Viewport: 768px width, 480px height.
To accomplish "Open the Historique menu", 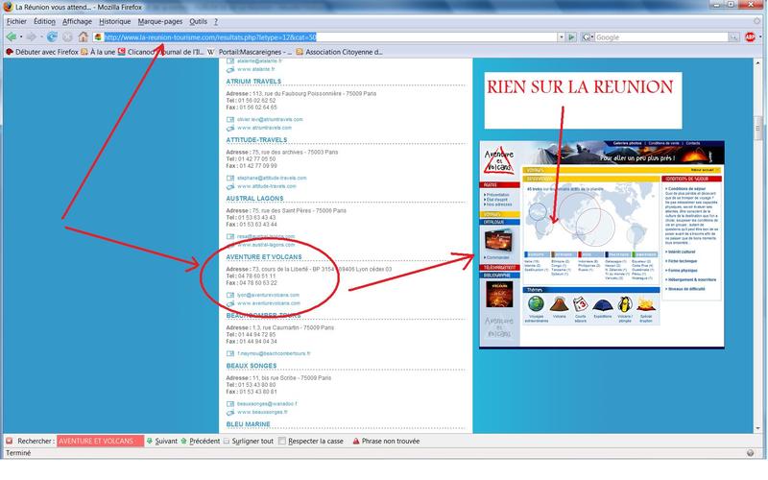I will (114, 20).
